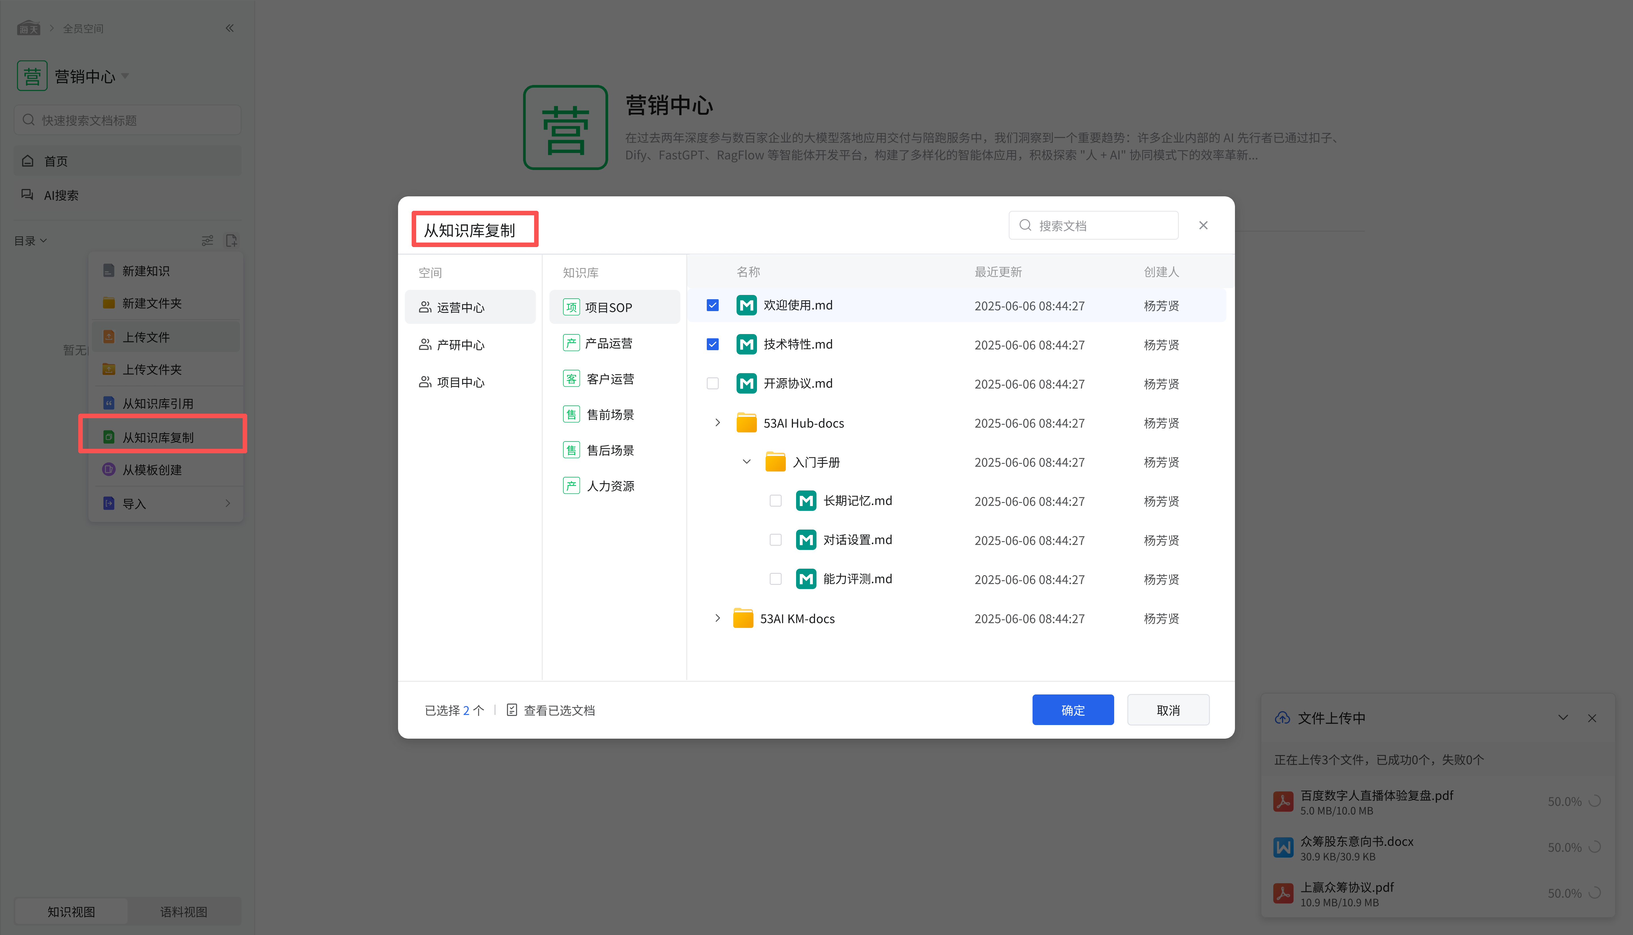Click the 营销中心 green logo in the sidebar
1633x935 pixels.
[32, 76]
